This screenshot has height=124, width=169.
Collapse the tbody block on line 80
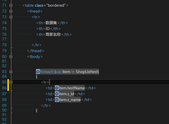click(11, 56)
